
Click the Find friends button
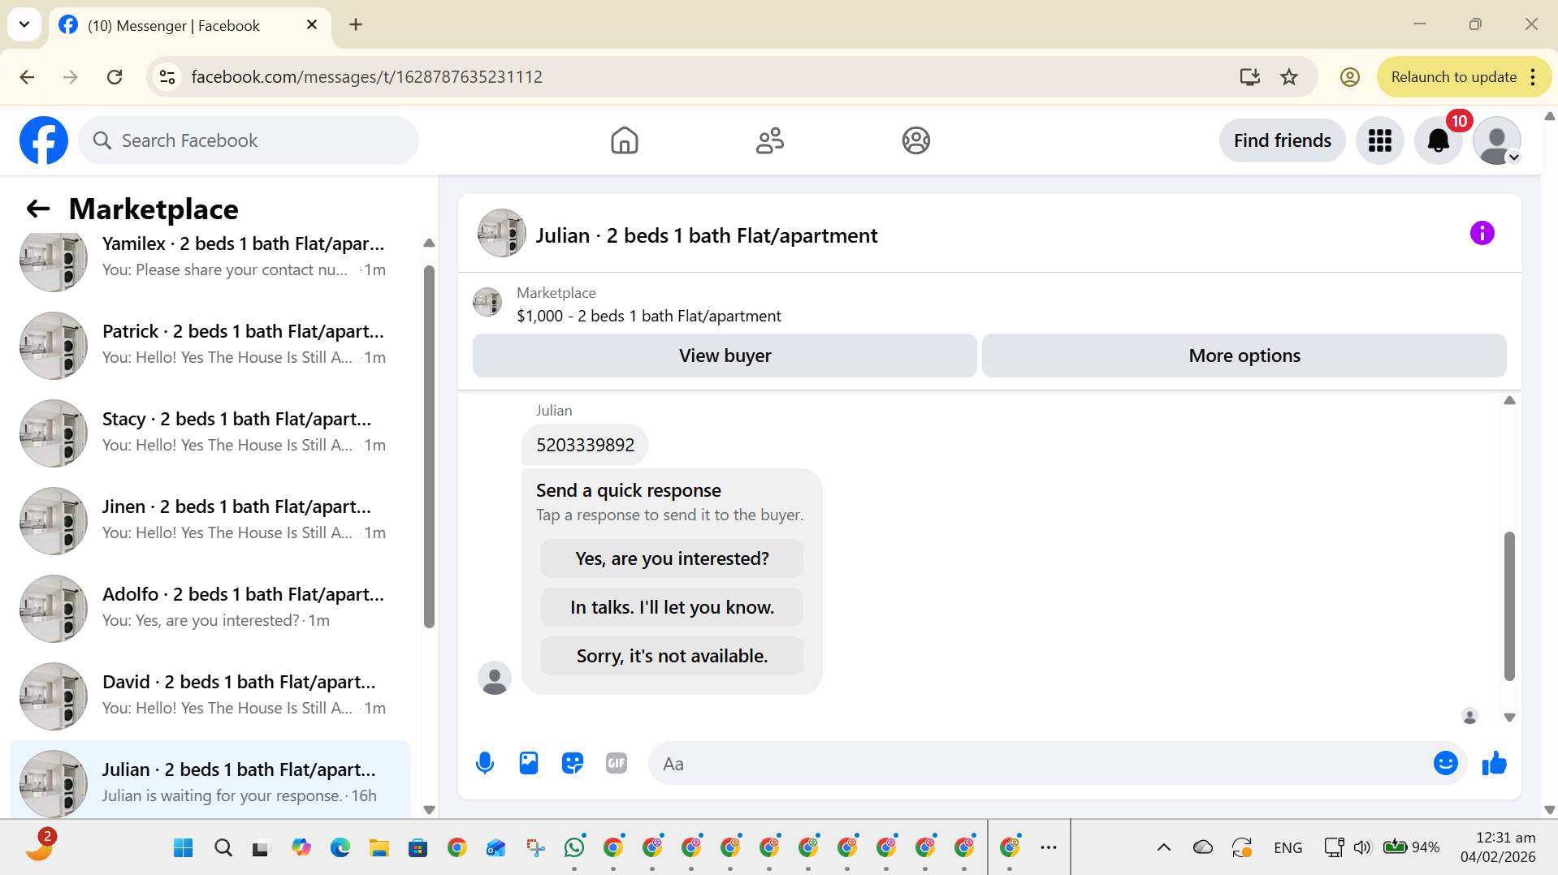coord(1282,140)
